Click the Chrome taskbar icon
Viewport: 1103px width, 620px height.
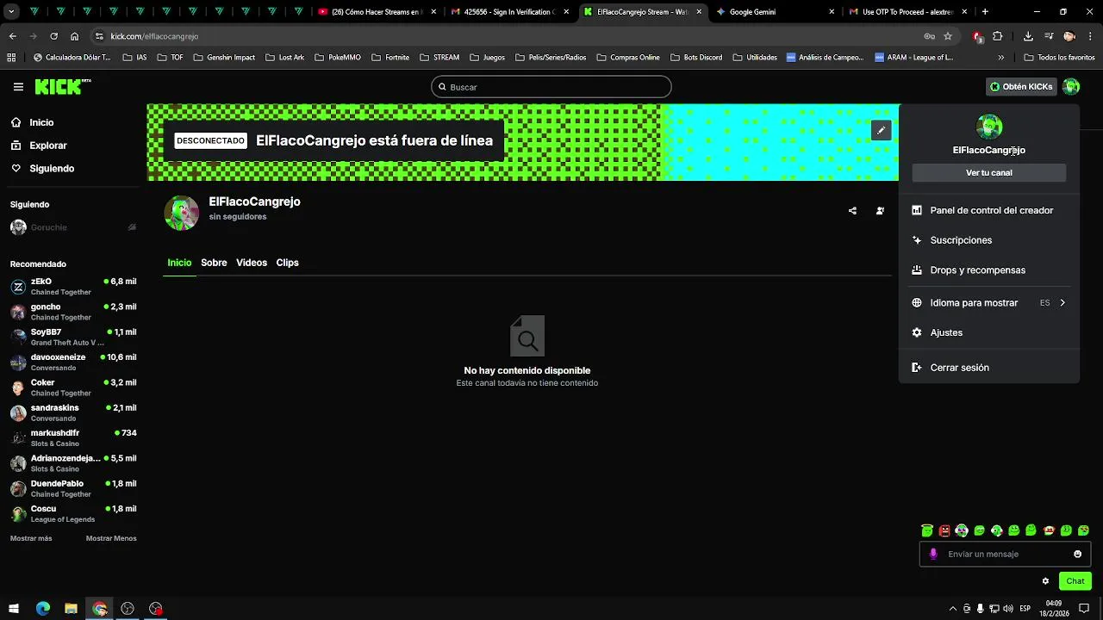[100, 609]
